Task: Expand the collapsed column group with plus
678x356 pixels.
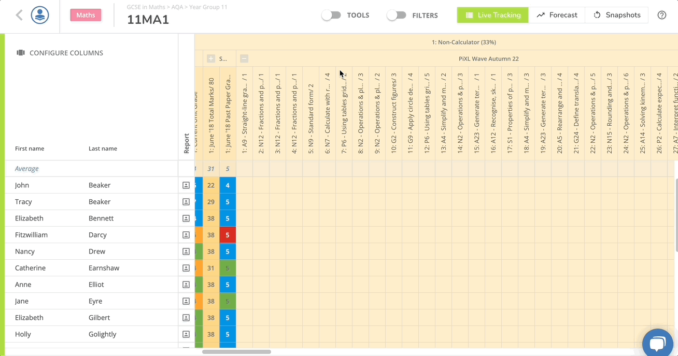Action: point(211,58)
